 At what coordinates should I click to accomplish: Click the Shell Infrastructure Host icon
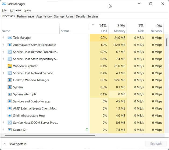(10, 116)
